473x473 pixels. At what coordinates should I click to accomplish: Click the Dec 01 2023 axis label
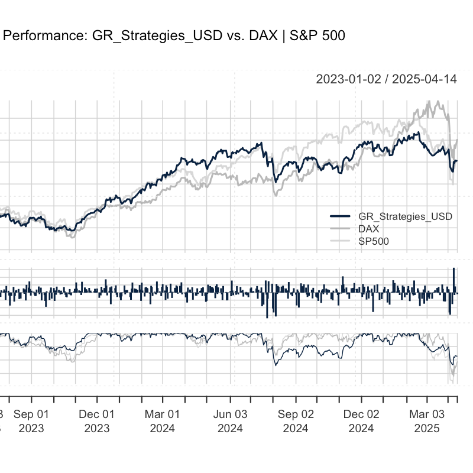pos(96,420)
